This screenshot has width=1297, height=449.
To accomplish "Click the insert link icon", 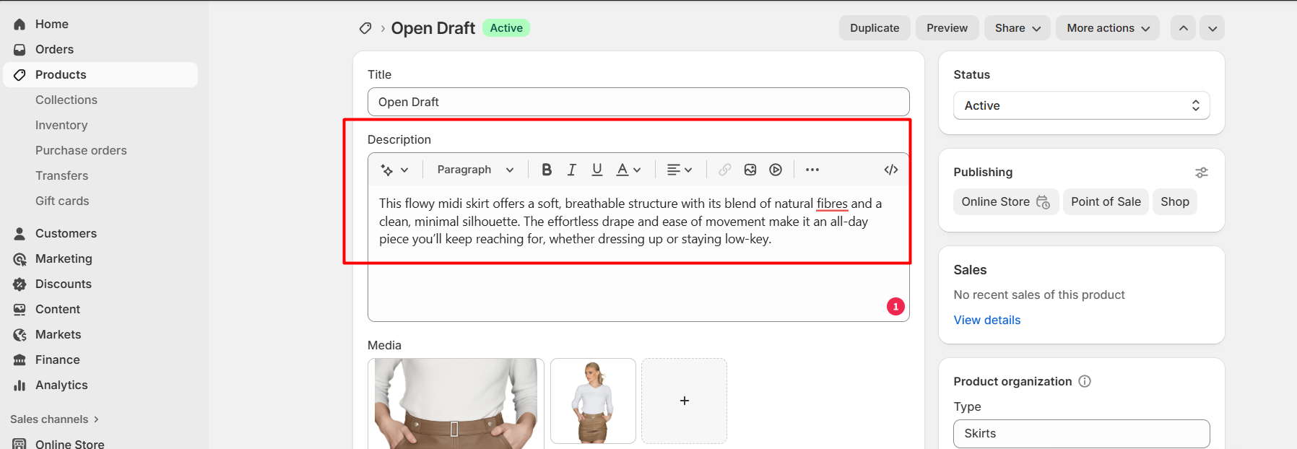I will click(x=725, y=170).
